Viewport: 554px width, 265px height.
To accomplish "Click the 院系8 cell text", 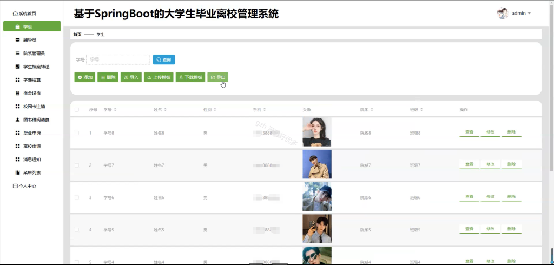I will 366,133.
